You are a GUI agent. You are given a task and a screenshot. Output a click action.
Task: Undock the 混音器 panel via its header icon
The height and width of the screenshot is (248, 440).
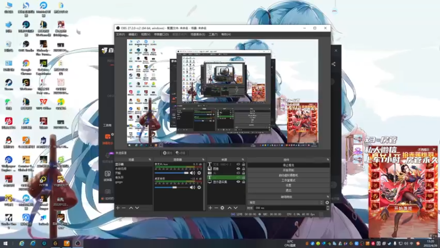[203, 160]
